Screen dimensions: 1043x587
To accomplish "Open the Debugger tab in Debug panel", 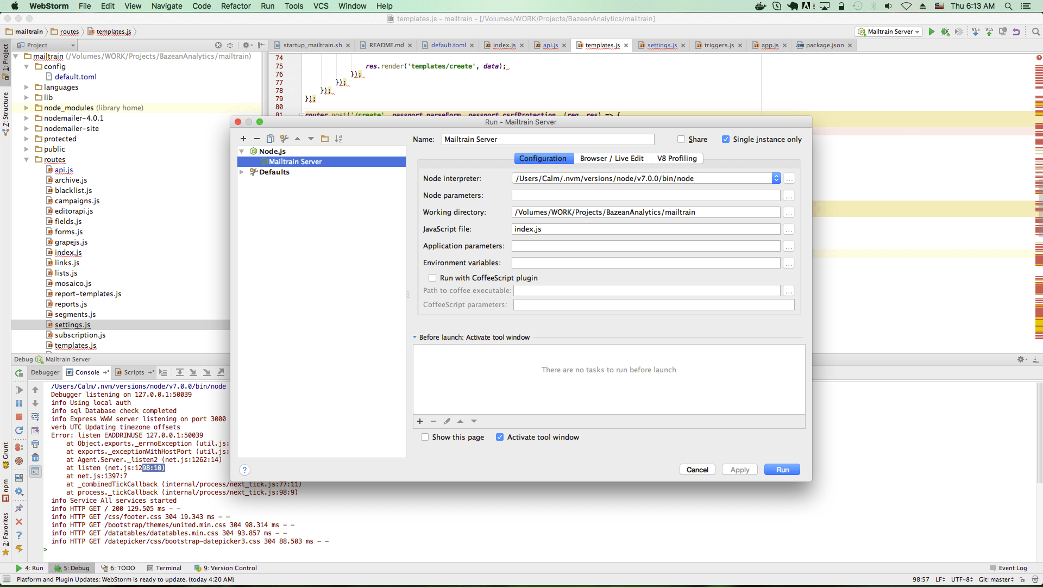I will 45,372.
